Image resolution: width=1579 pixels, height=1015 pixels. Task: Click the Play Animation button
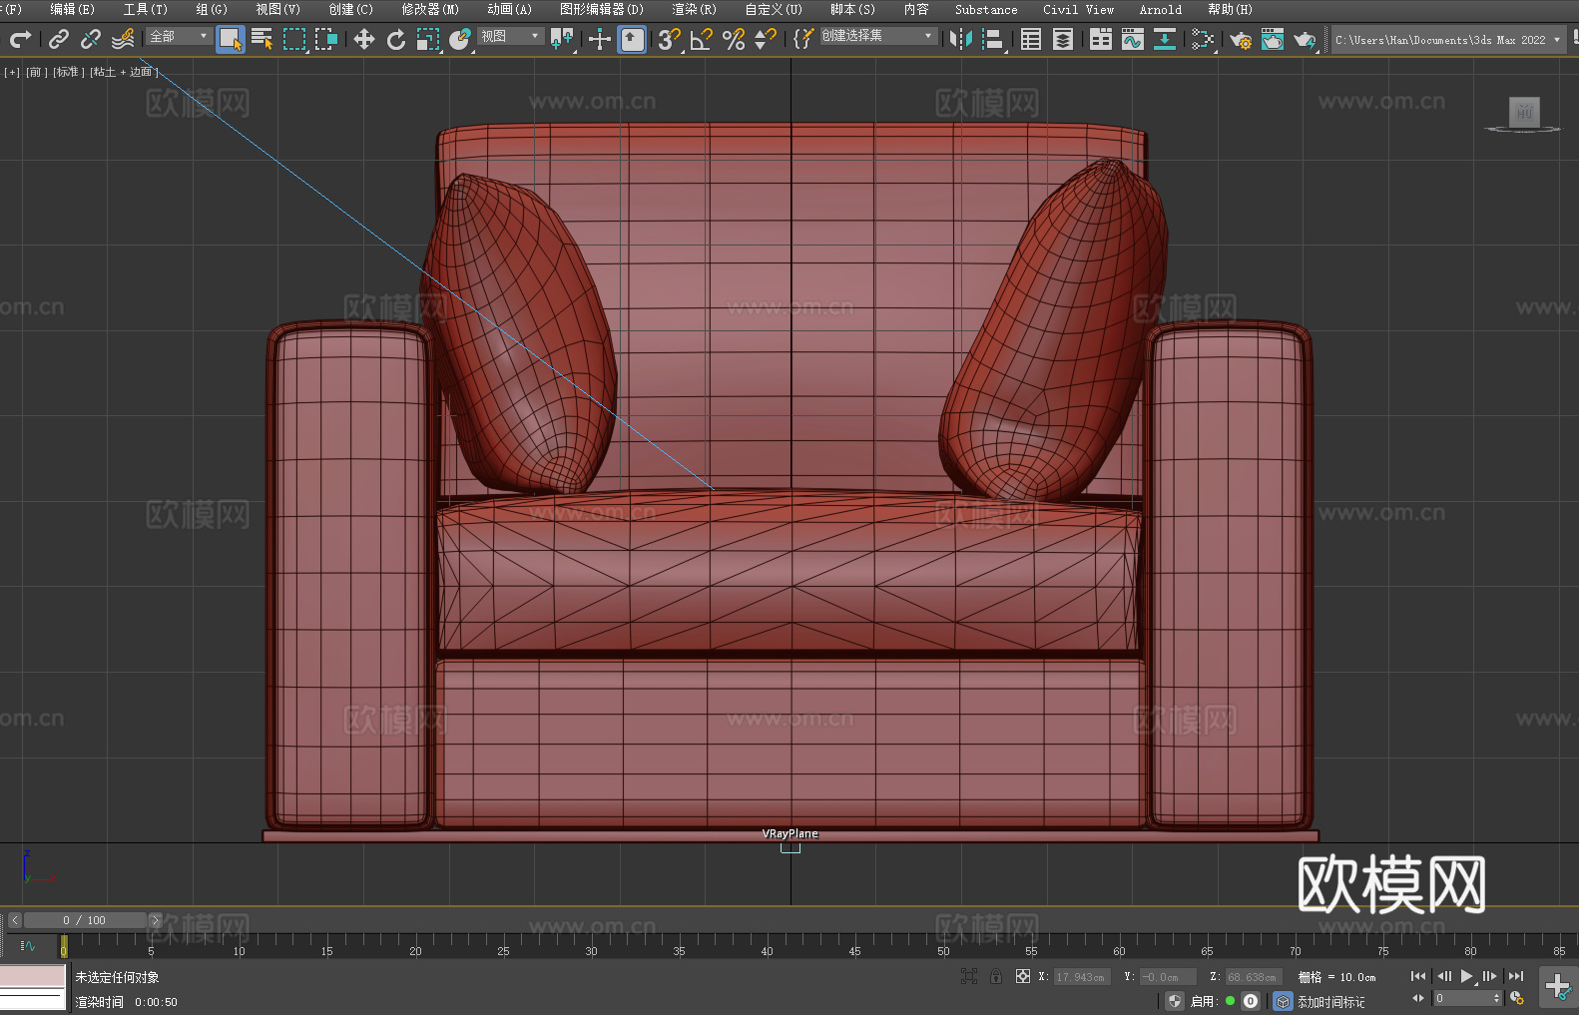1467,976
